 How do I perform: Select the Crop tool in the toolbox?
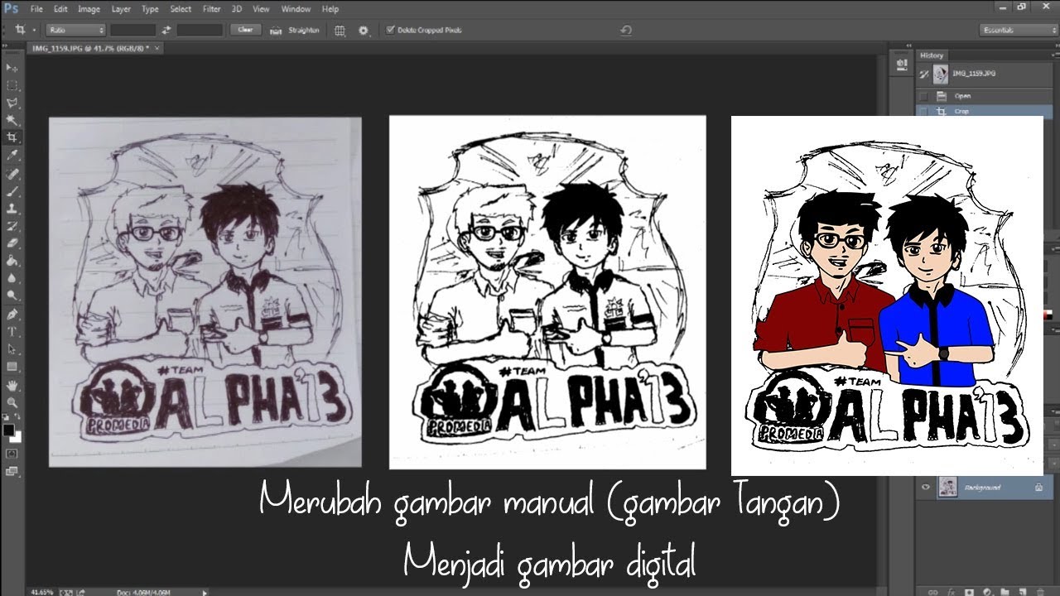(12, 137)
